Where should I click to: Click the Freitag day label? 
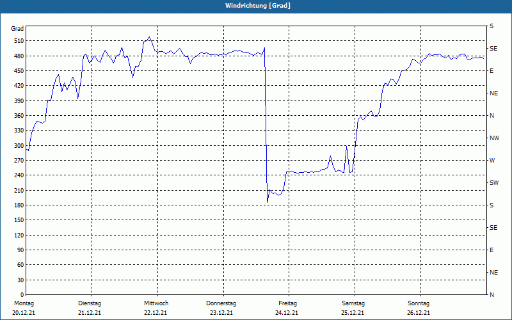[x=287, y=303]
